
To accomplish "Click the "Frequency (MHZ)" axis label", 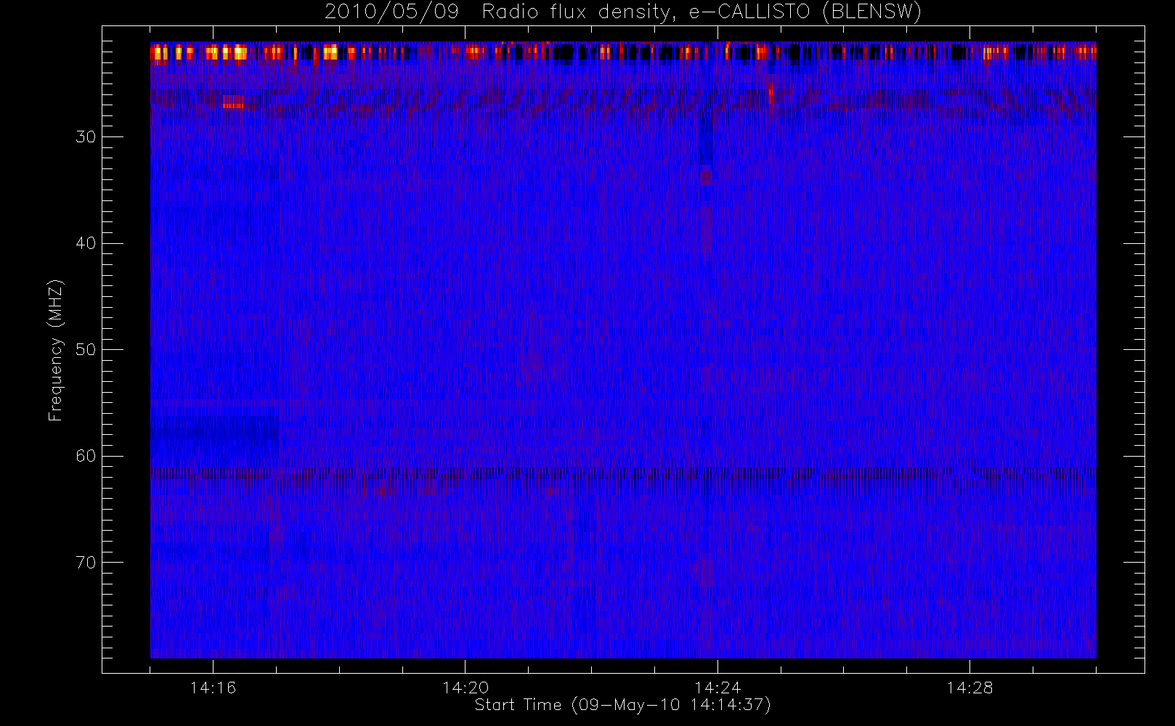I will coord(55,350).
